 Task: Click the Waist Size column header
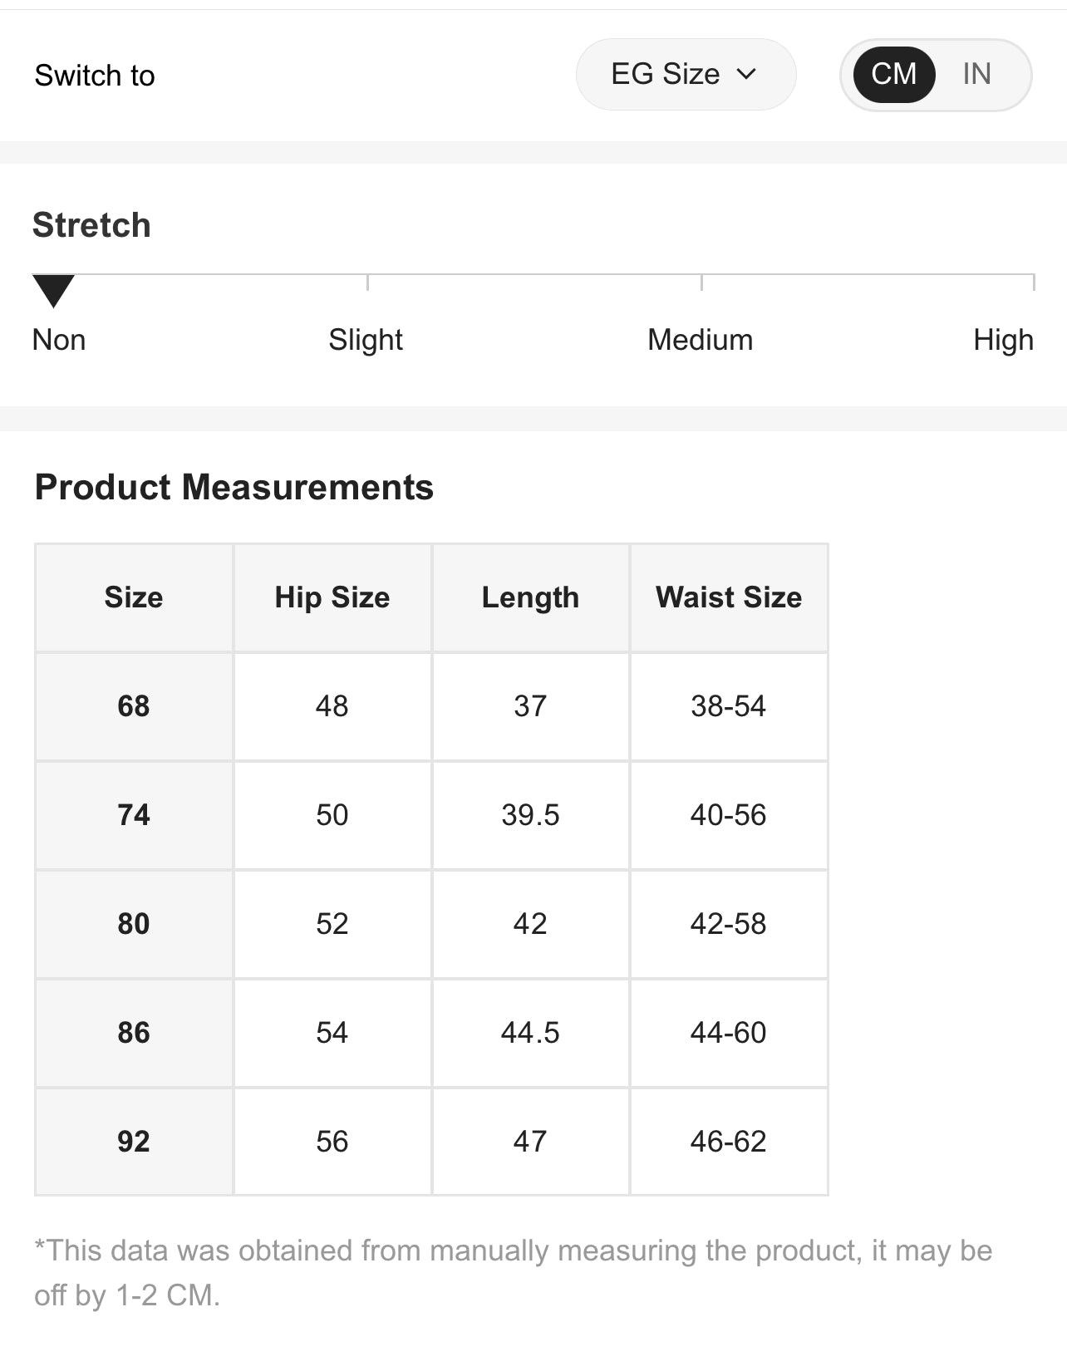pos(729,597)
